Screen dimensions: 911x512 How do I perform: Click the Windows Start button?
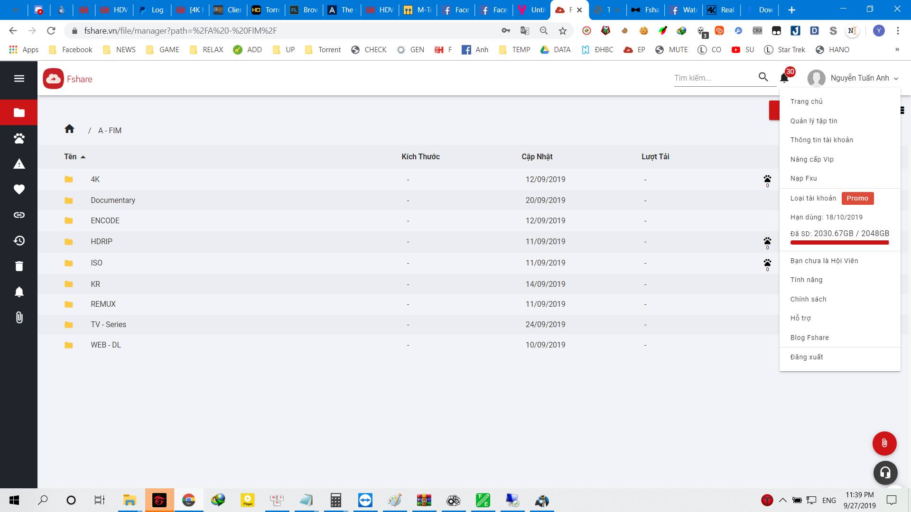click(x=14, y=500)
